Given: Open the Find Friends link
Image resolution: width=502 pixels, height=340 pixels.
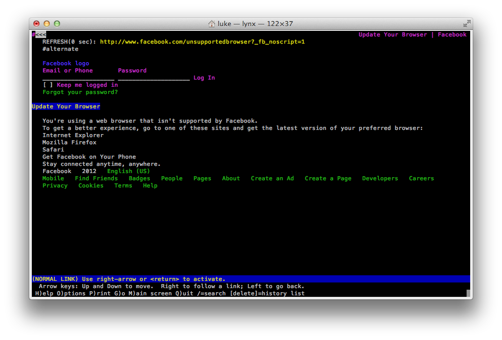Looking at the screenshot, I should [96, 179].
